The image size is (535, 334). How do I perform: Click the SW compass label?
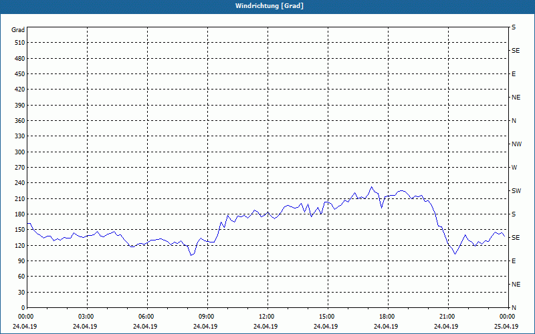[x=516, y=191]
